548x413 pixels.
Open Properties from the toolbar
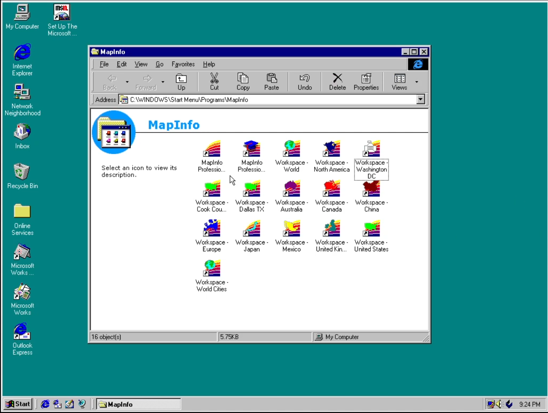[x=366, y=82]
